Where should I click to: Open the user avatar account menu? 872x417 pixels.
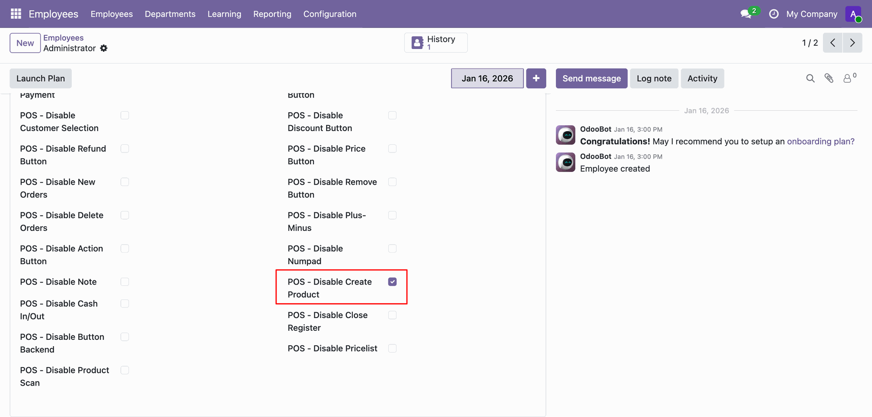pos(853,14)
